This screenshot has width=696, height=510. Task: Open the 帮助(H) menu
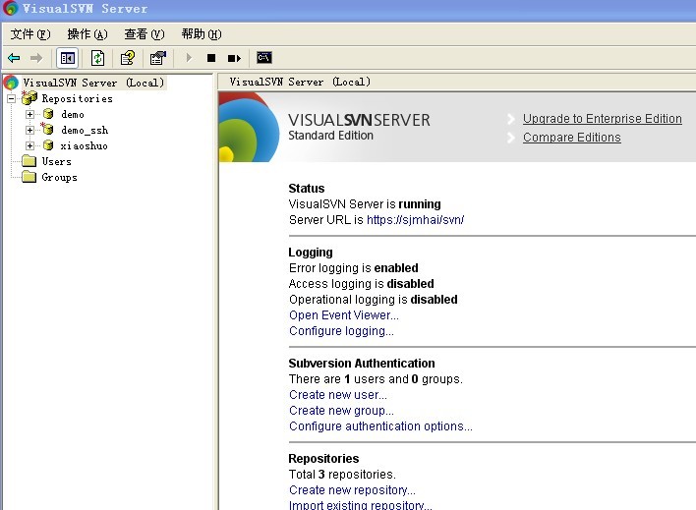(x=202, y=34)
